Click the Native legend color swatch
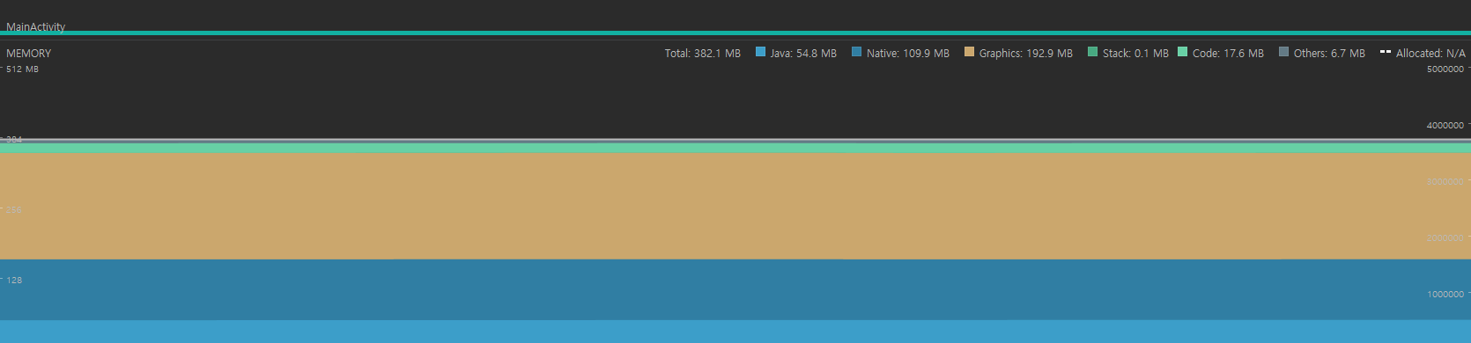 click(x=856, y=52)
